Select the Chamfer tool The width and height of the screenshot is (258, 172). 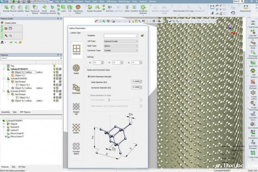coord(20,9)
